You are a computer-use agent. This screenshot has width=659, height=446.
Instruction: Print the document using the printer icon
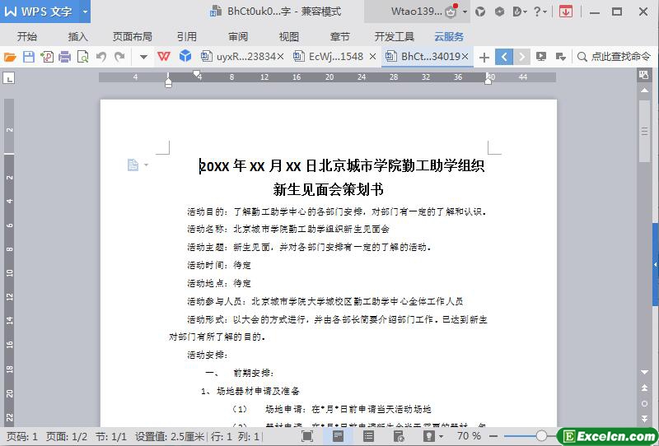click(x=65, y=56)
